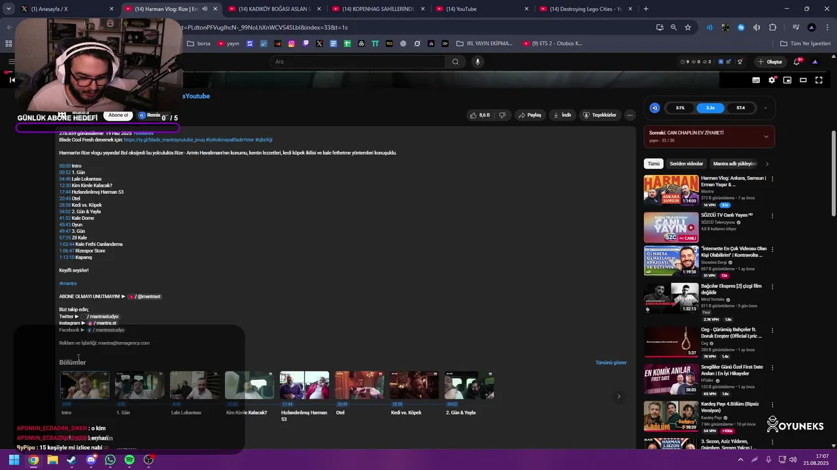
Task: Open Tüm Yer İşaretleri bookmarks folder
Action: 806,44
